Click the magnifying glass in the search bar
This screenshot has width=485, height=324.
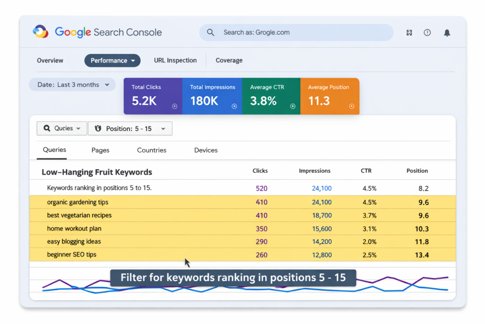pyautogui.click(x=210, y=32)
